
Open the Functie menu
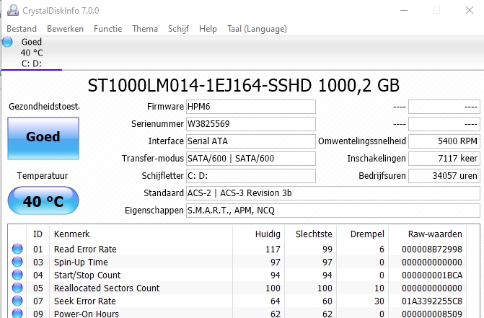pos(107,29)
